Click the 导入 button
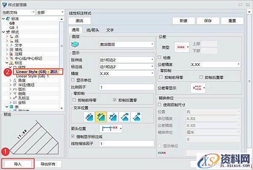This screenshot has height=170, width=253. (x=18, y=164)
